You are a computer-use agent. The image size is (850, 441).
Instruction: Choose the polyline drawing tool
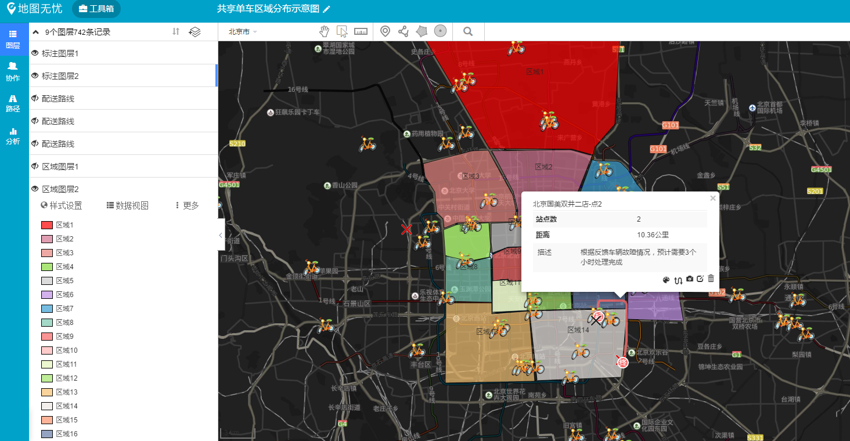pos(403,31)
